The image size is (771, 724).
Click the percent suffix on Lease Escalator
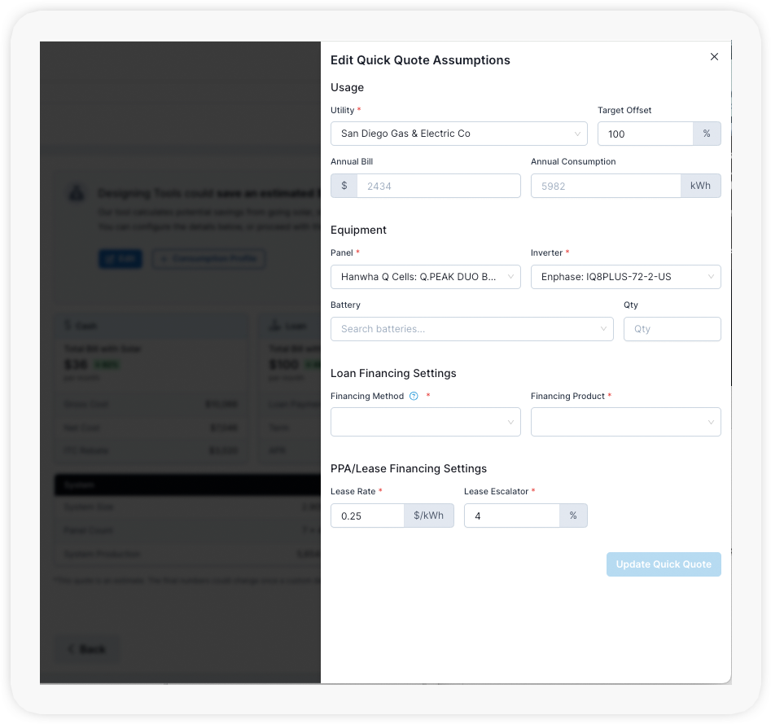[573, 516]
